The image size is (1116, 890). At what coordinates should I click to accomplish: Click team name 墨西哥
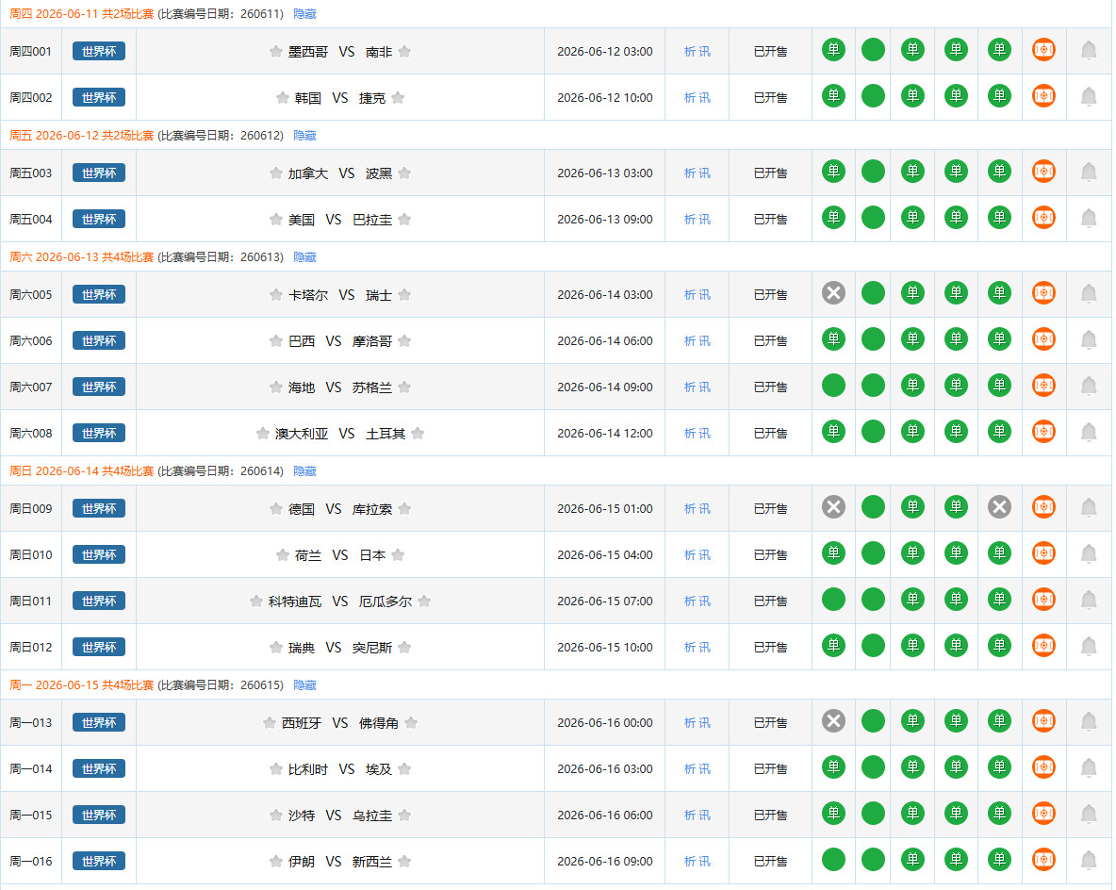[308, 52]
